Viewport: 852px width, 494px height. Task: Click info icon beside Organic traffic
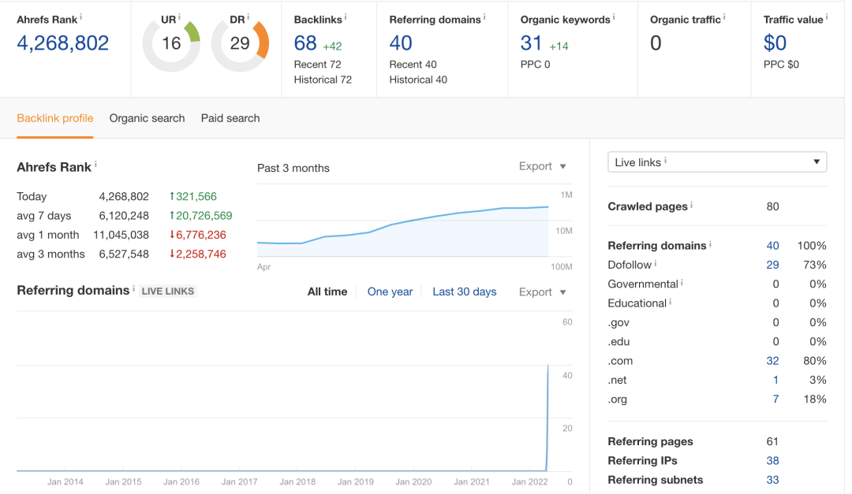724,17
